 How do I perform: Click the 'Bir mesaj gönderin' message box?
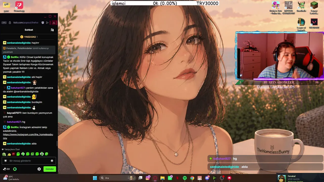click(x=29, y=161)
